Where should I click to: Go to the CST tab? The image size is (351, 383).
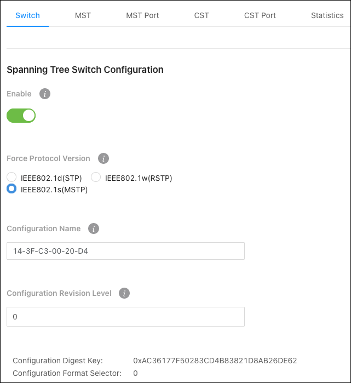click(x=202, y=15)
